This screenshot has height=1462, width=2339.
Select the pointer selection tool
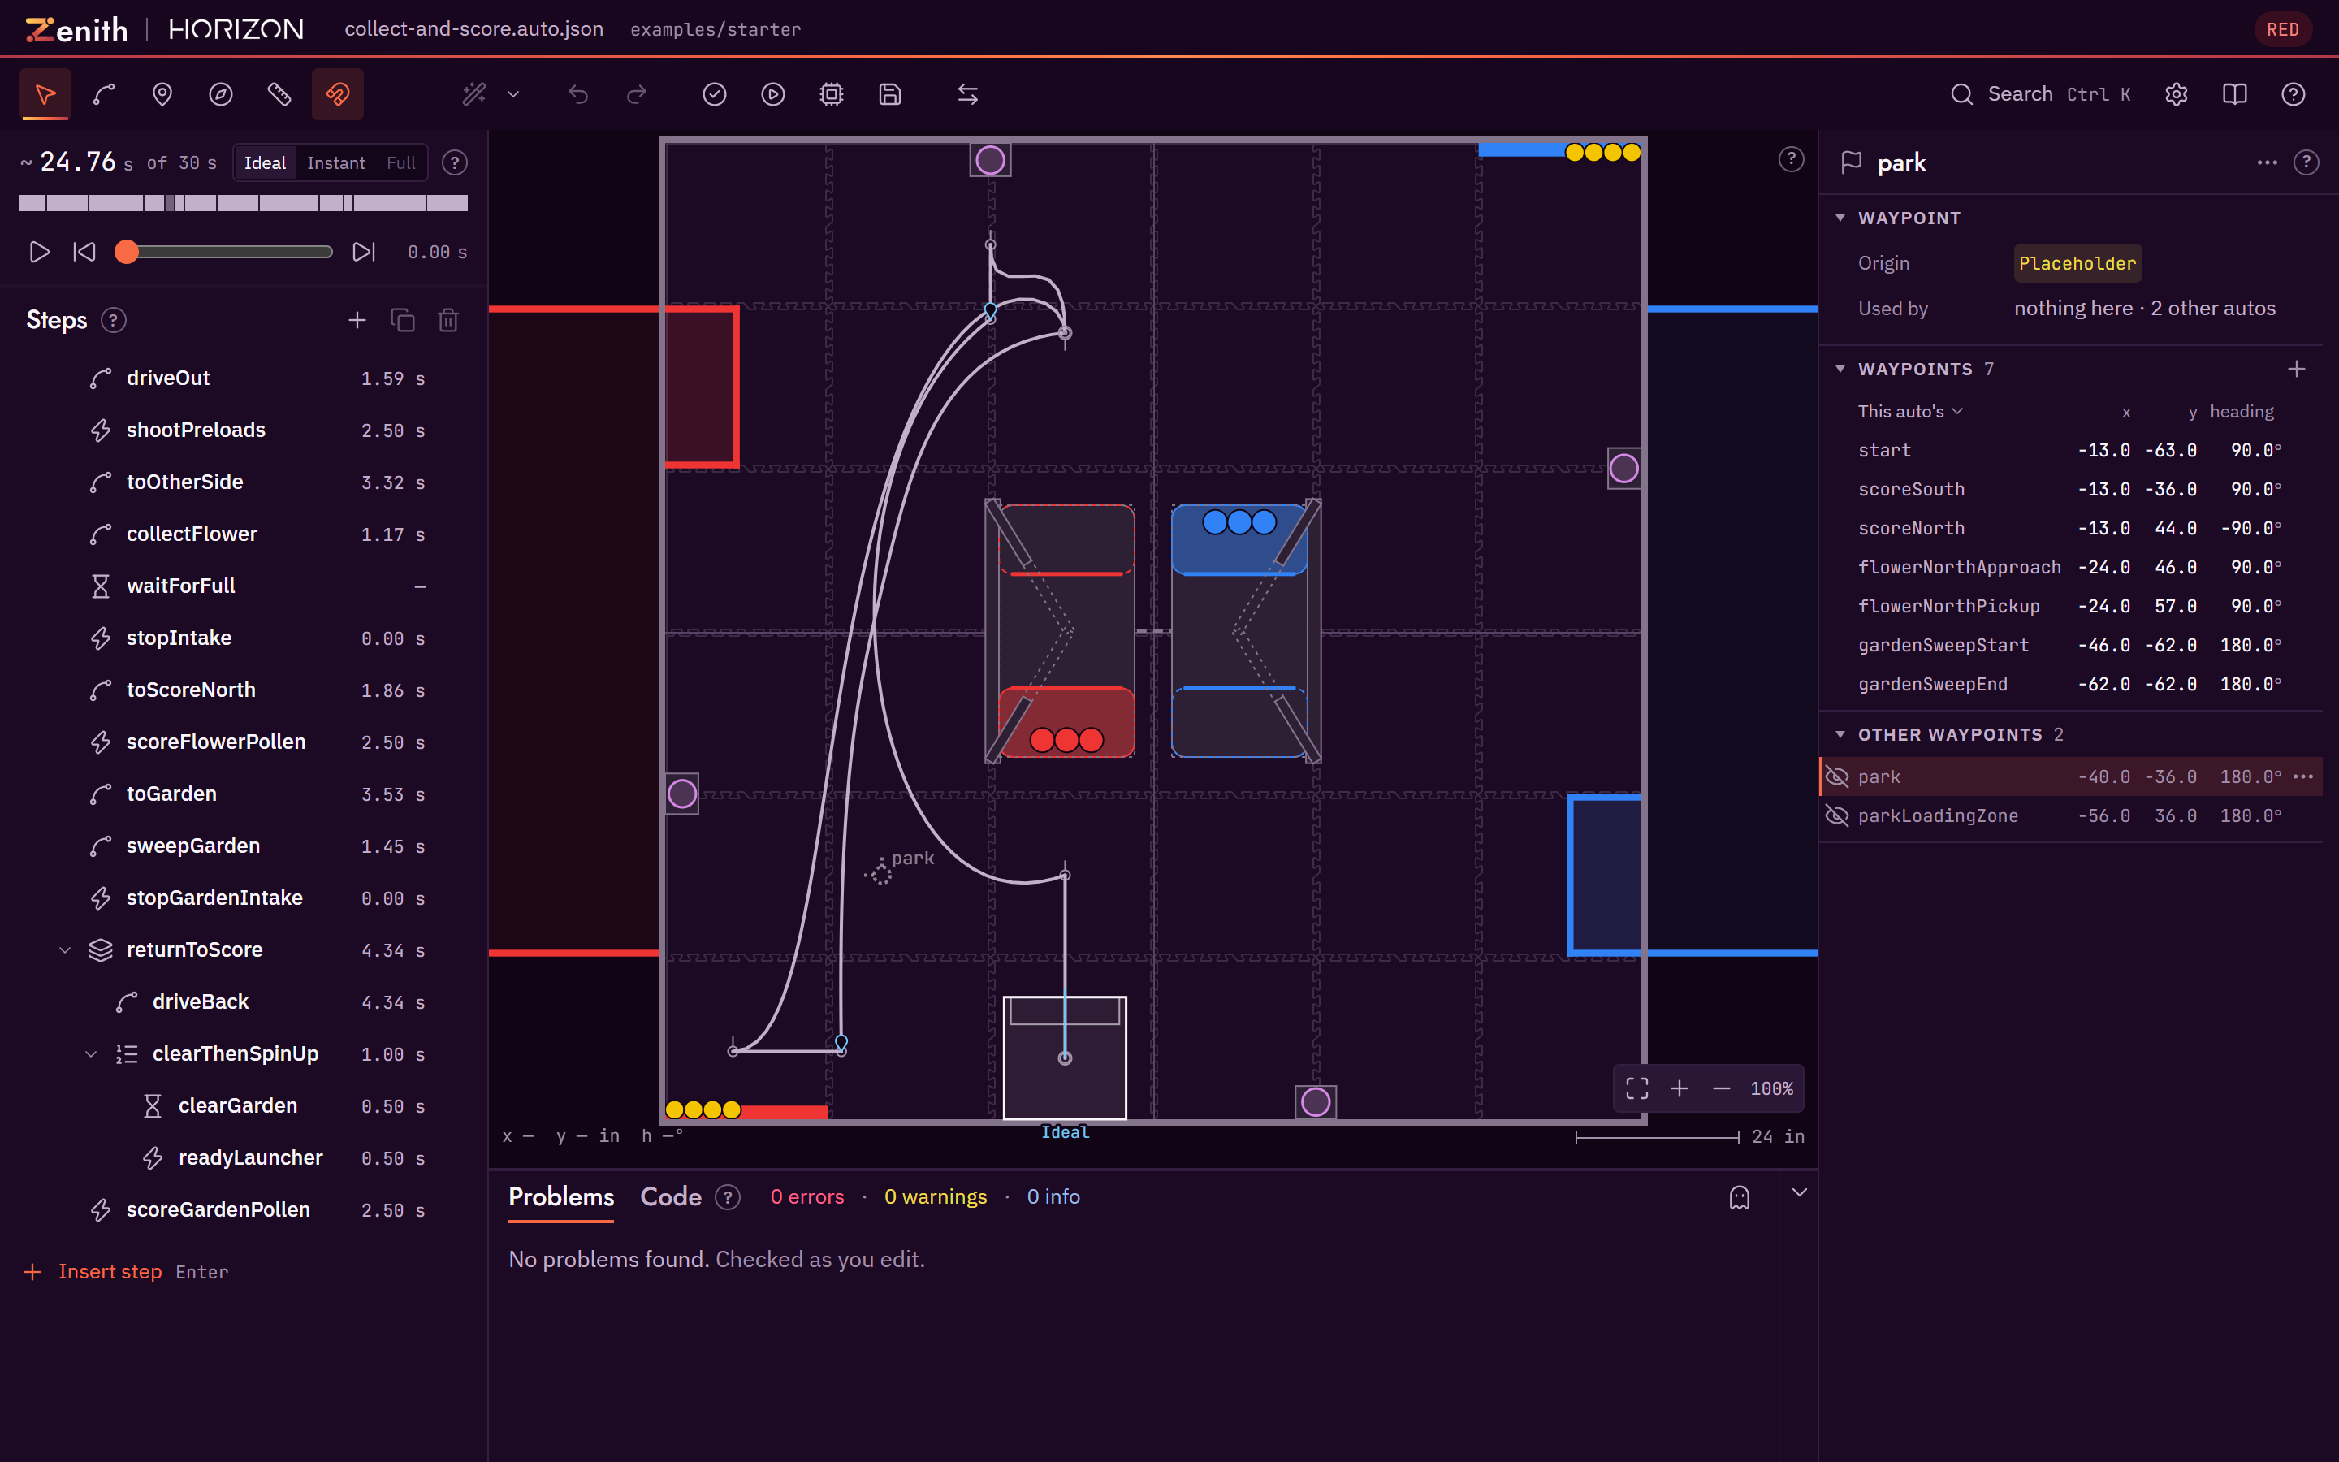(45, 93)
